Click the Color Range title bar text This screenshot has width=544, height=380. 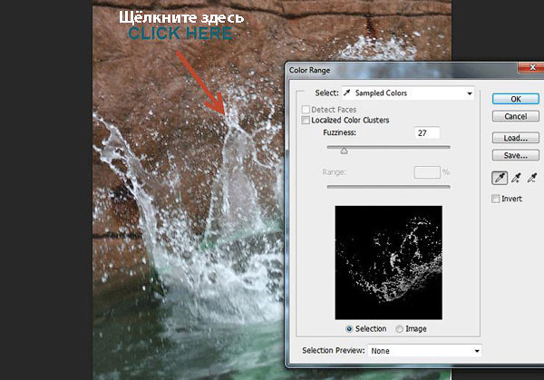click(309, 70)
